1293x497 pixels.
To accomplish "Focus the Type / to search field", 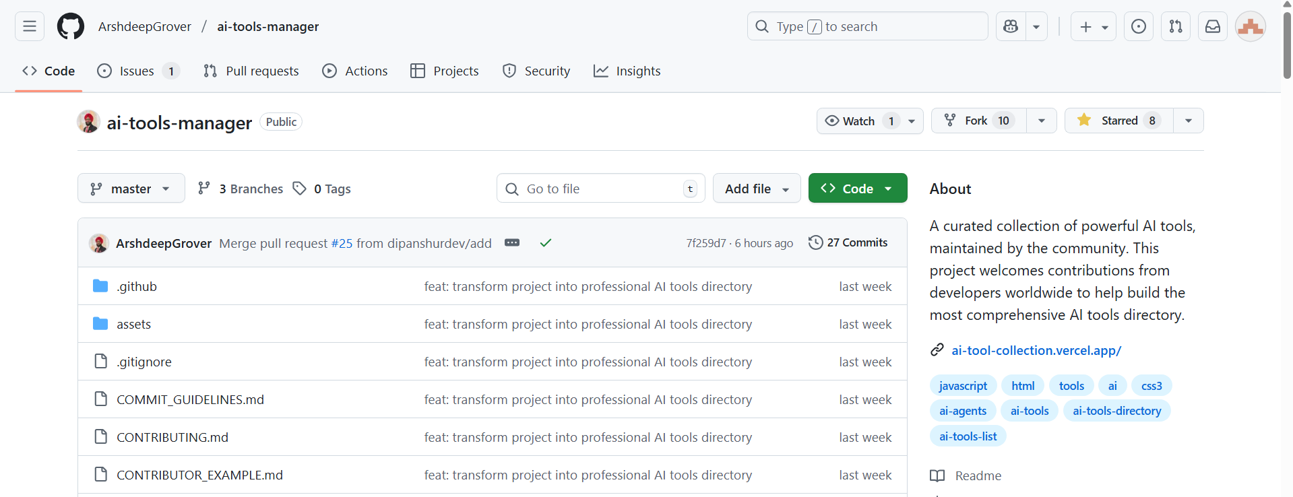I will (x=868, y=26).
